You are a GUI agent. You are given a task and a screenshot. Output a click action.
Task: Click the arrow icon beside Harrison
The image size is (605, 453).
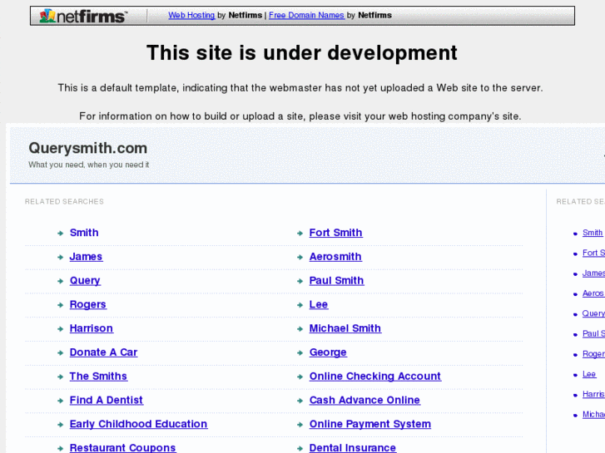click(x=60, y=329)
